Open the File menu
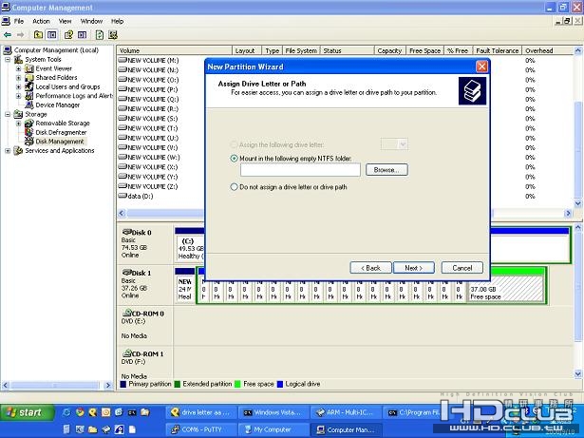Image resolution: width=584 pixels, height=438 pixels. point(19,21)
